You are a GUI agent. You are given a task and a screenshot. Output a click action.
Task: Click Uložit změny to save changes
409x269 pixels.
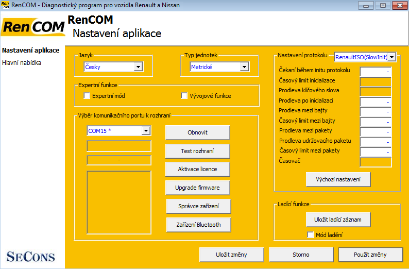pyautogui.click(x=232, y=255)
